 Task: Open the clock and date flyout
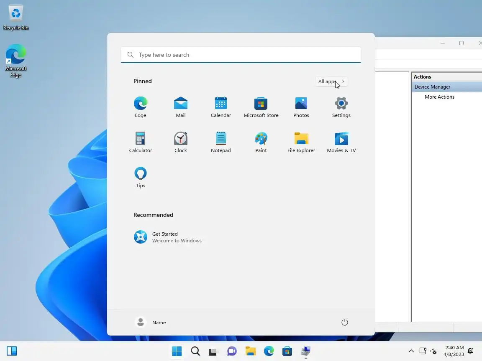pos(454,351)
